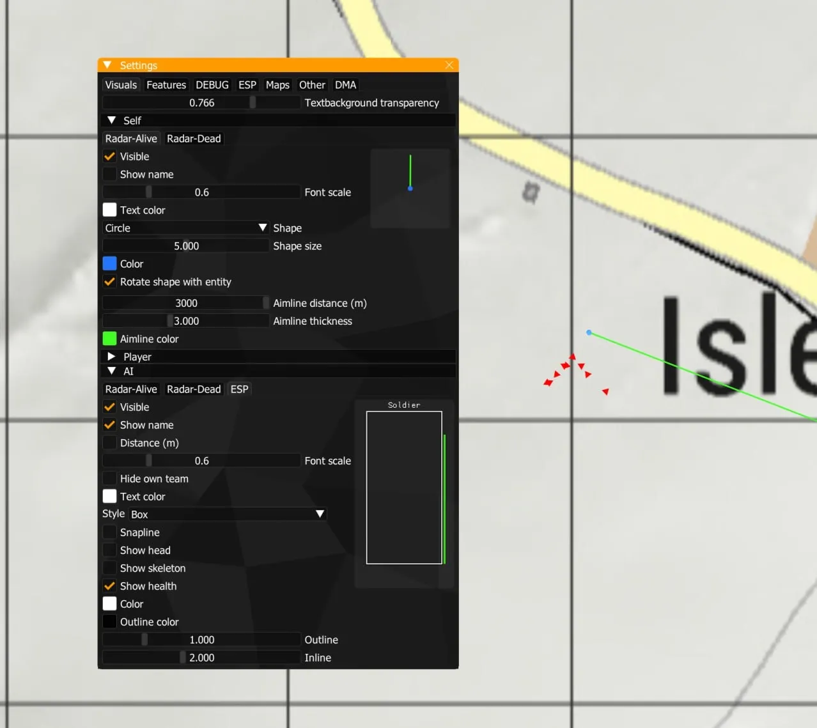The image size is (817, 728).
Task: Collapse the Settings window with the title triangle
Action: coord(107,65)
